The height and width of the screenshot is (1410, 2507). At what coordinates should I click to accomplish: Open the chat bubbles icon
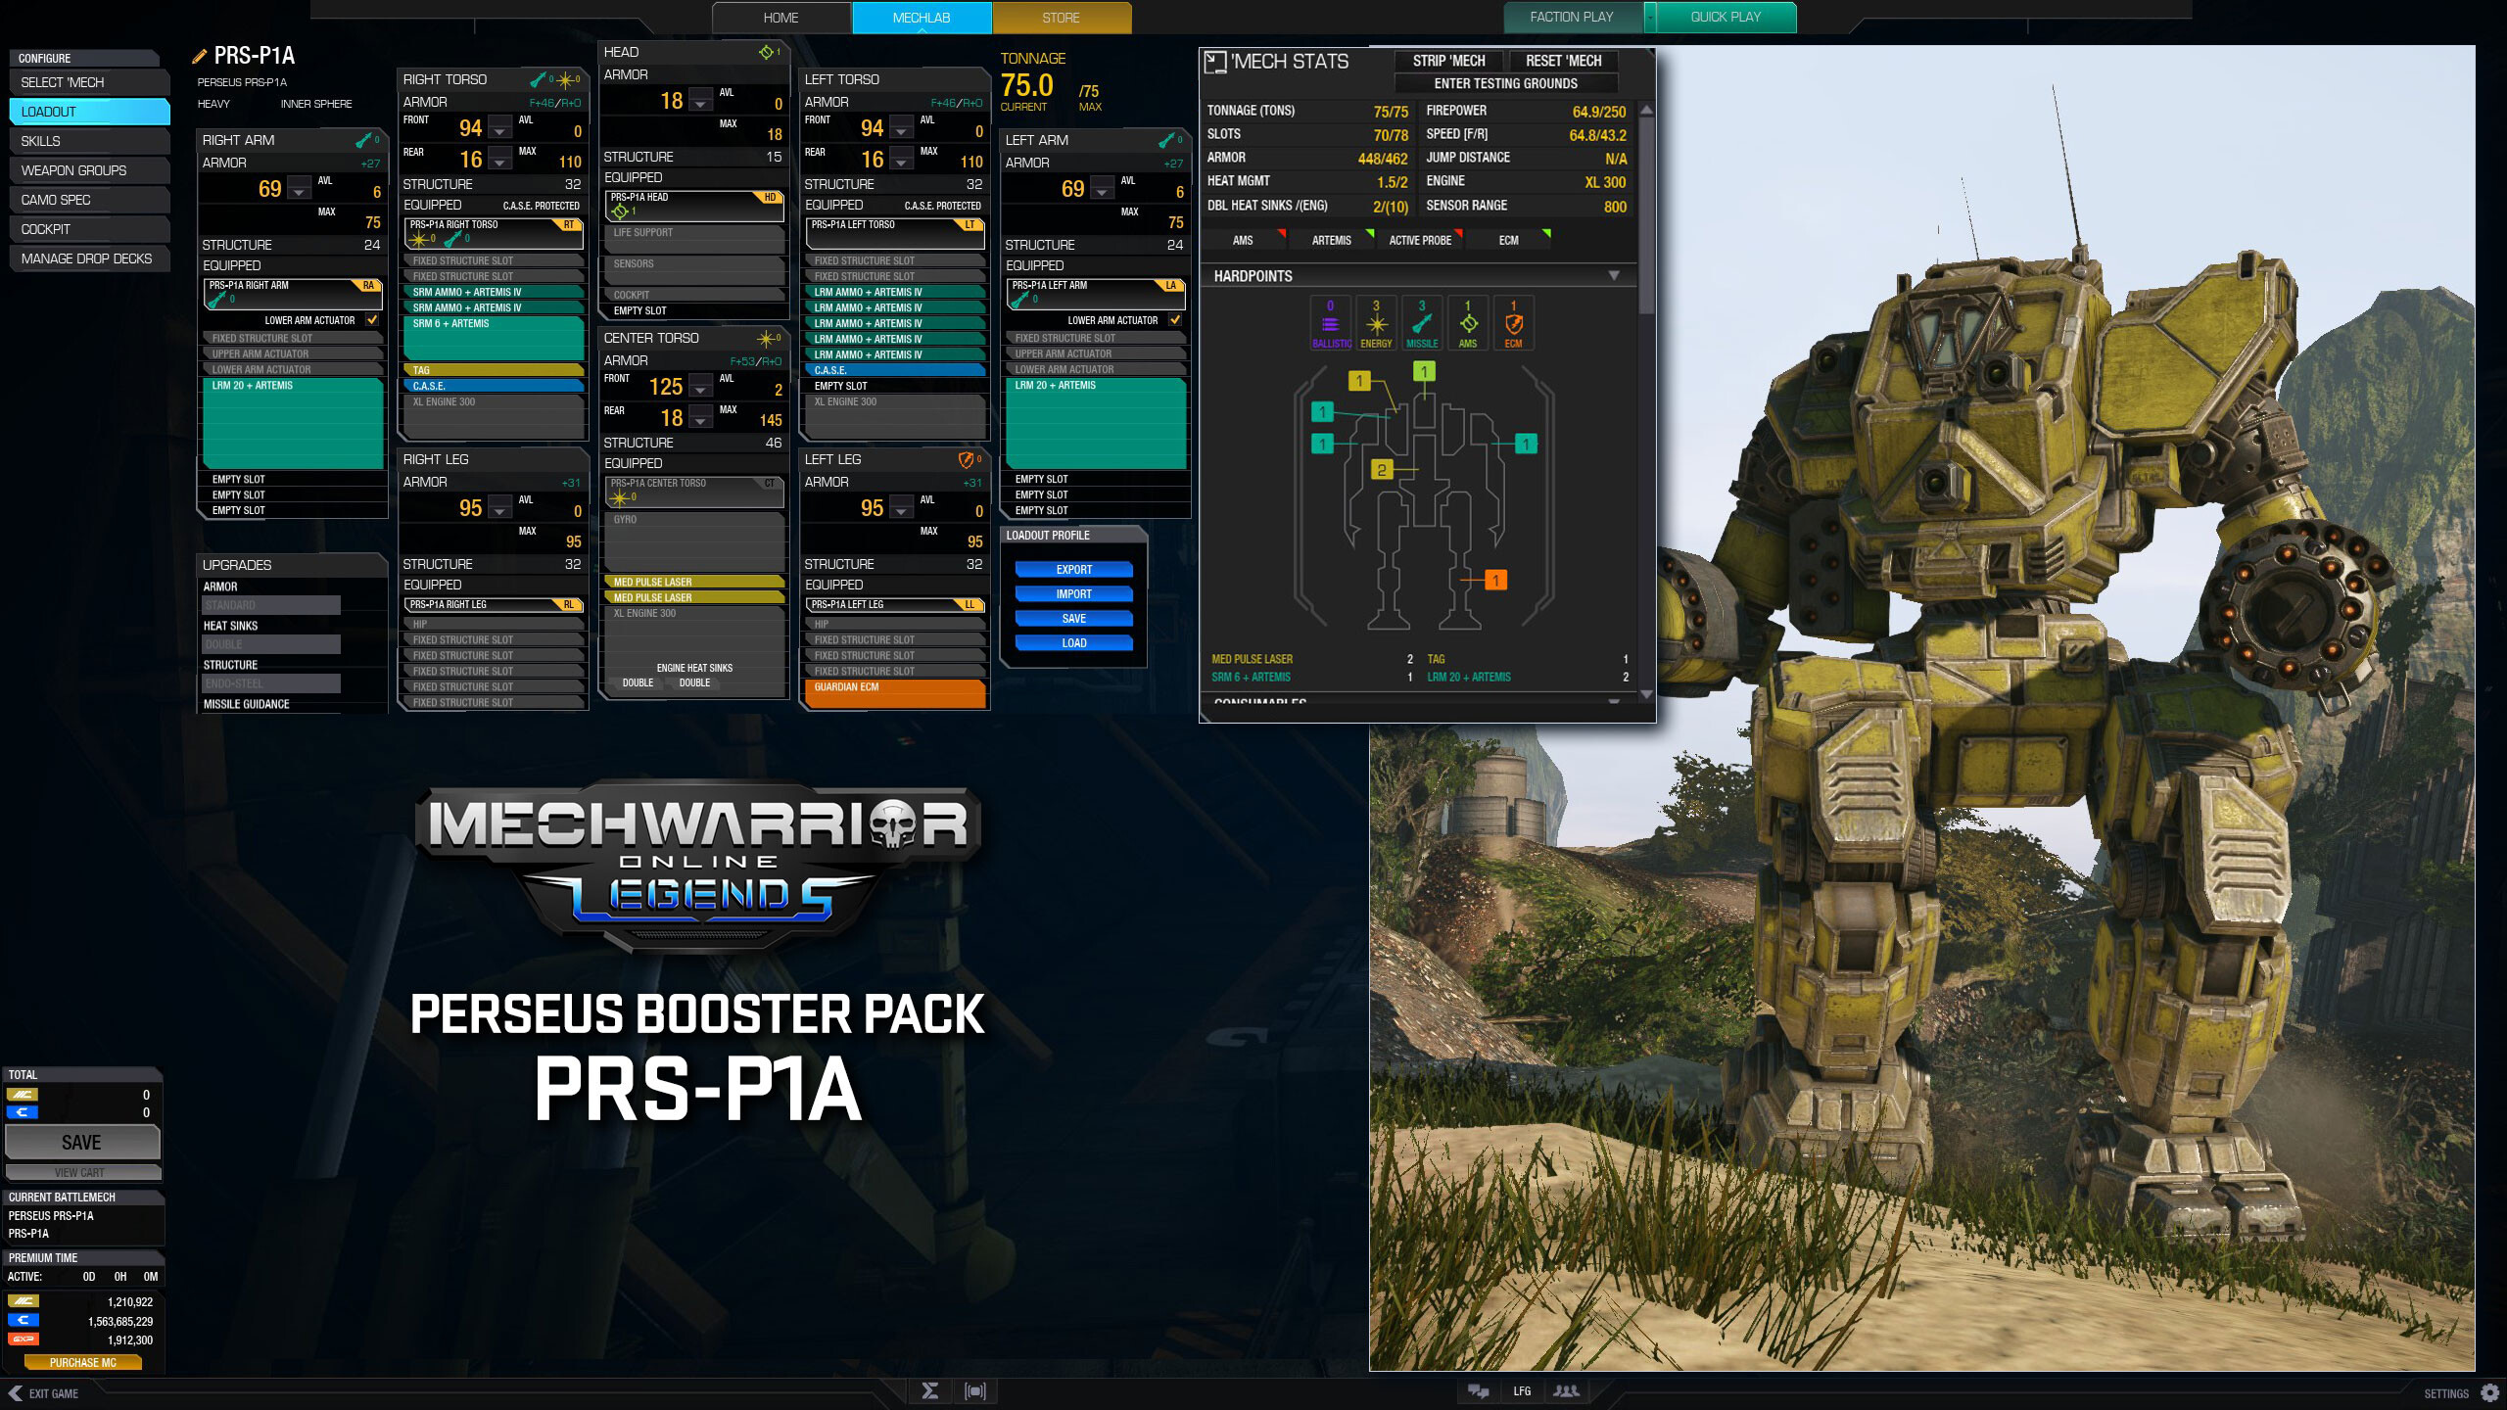1478,1391
